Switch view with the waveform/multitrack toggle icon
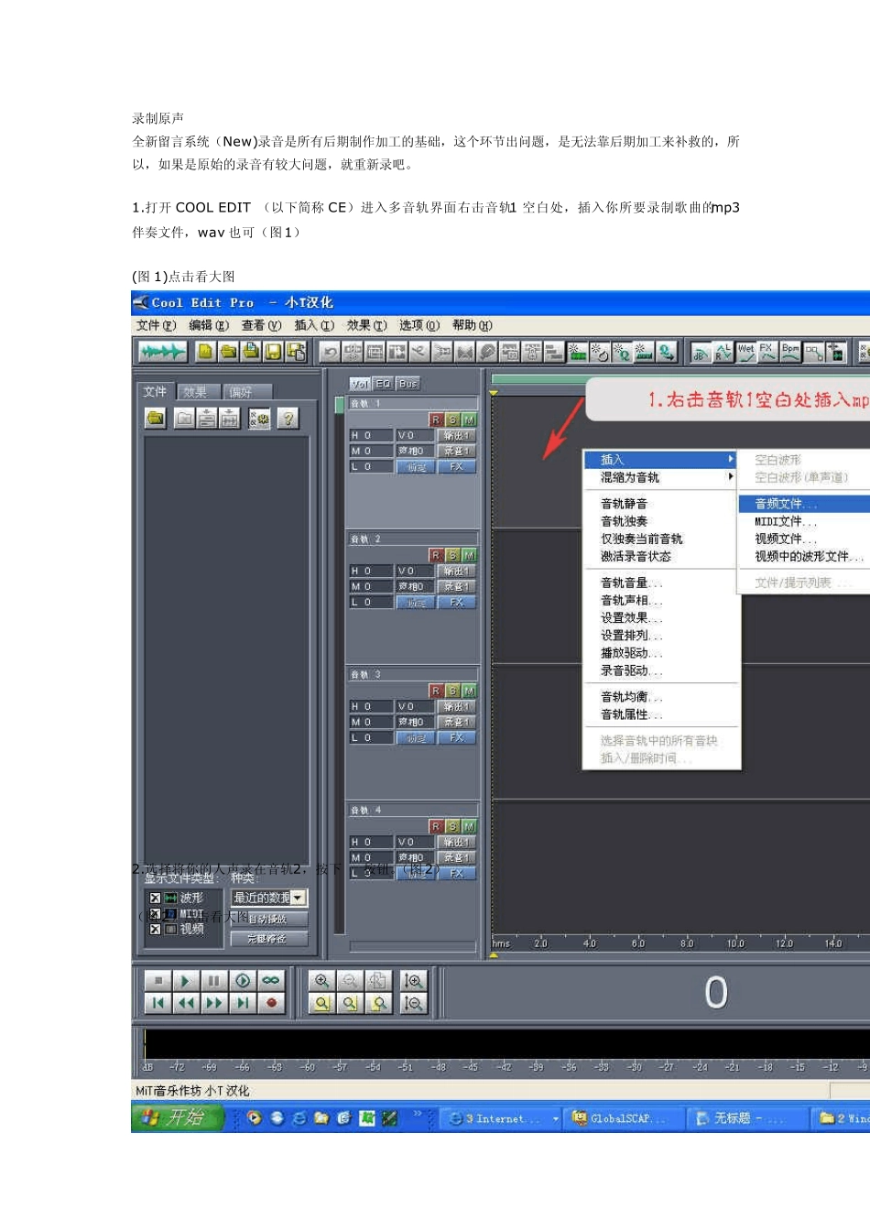 (x=162, y=351)
